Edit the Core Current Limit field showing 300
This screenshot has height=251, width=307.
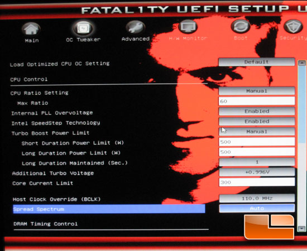[257, 182]
